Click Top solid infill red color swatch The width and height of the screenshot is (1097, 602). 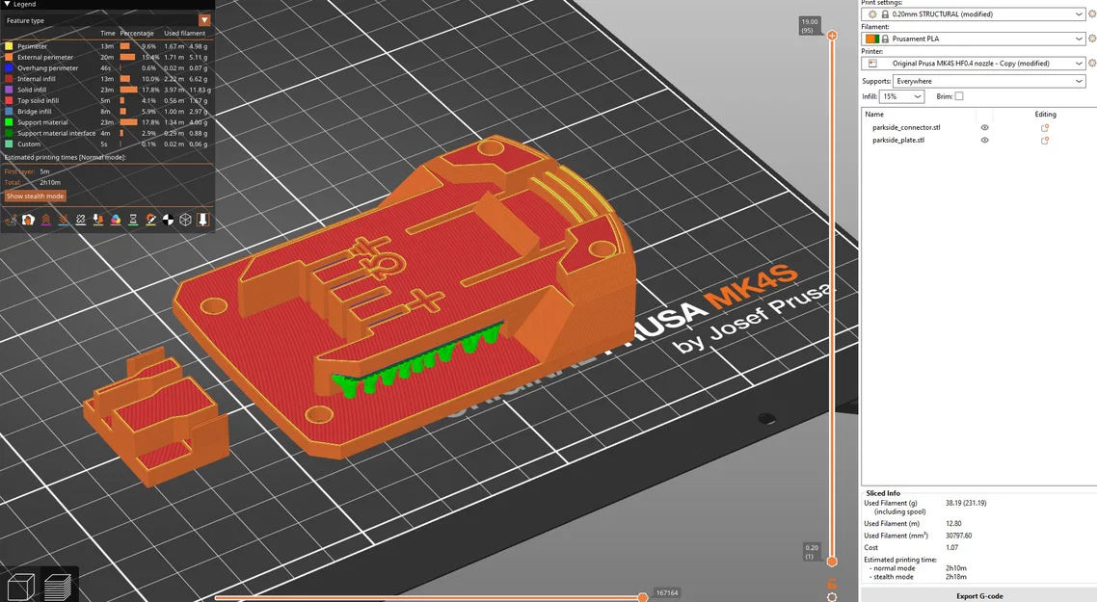(9, 101)
